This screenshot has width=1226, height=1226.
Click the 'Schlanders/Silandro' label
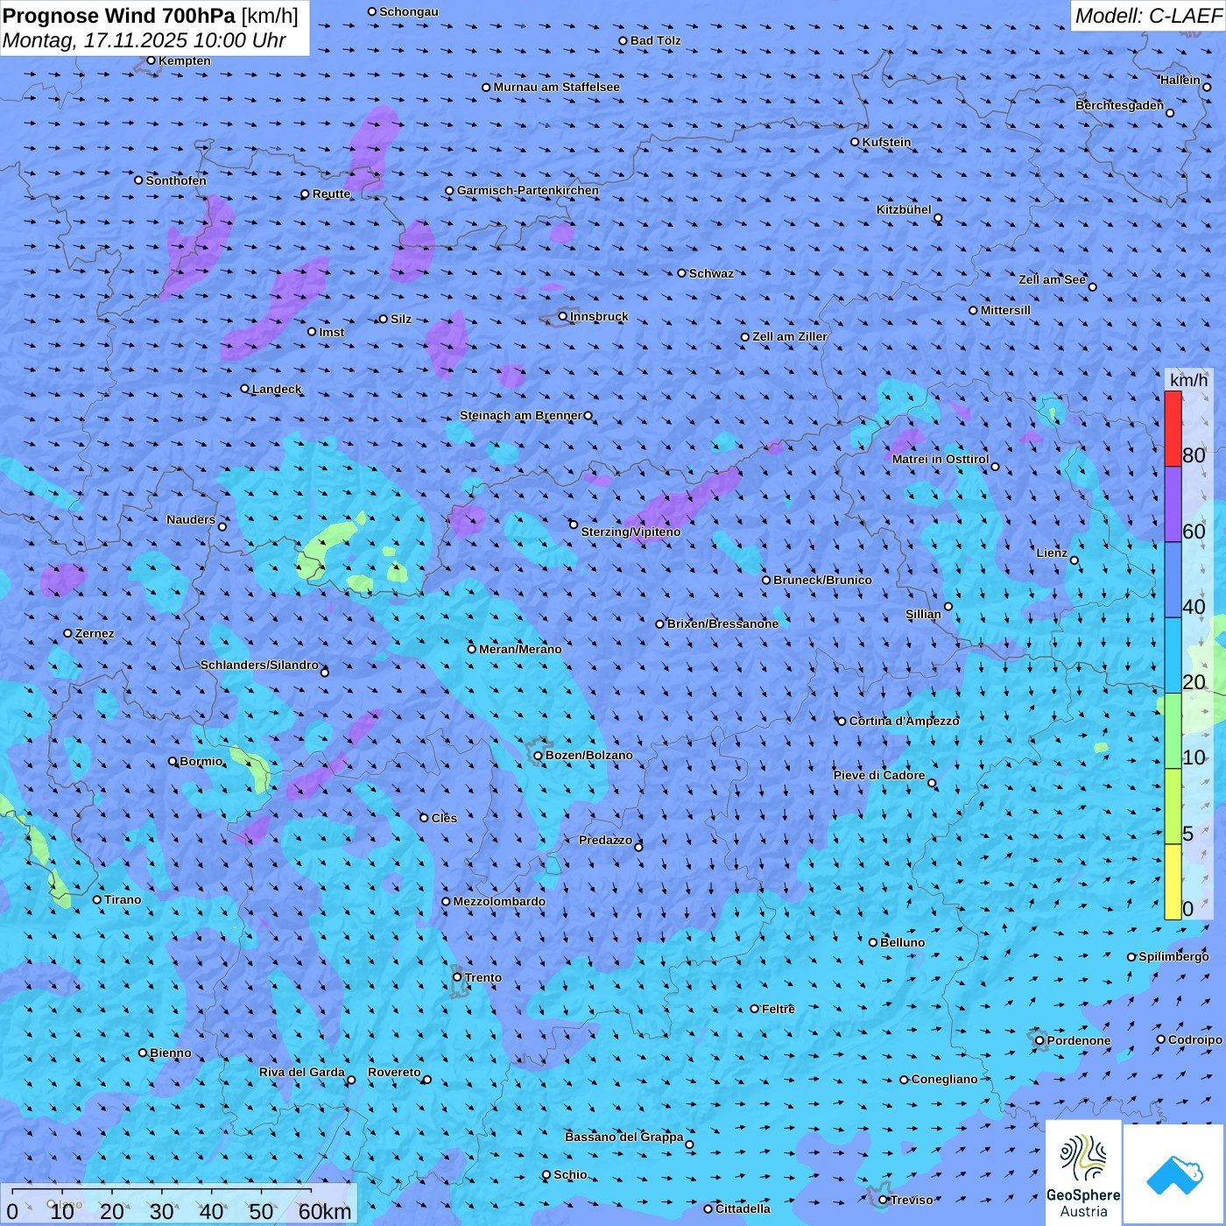(259, 665)
